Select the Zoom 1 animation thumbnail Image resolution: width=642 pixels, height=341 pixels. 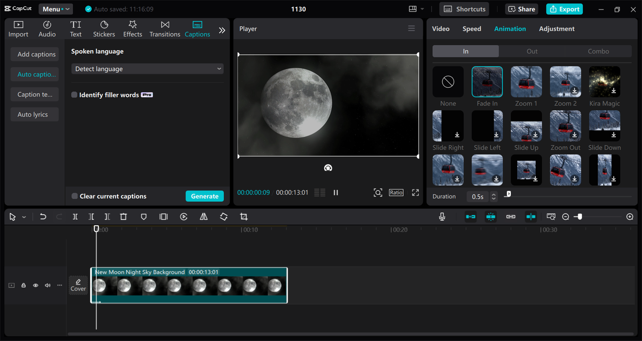526,82
